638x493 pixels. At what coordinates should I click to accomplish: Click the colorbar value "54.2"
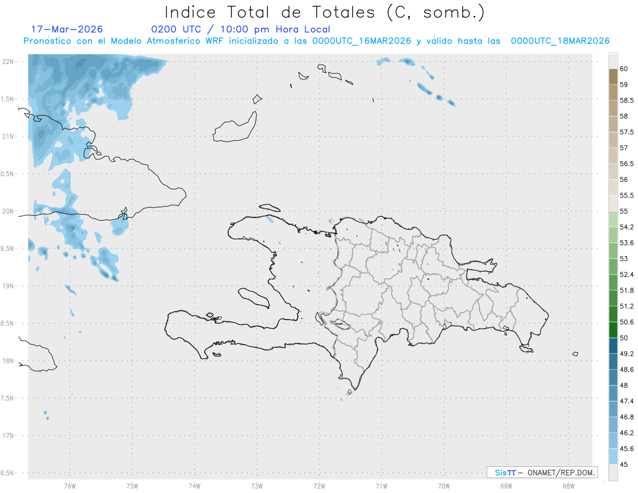click(626, 227)
